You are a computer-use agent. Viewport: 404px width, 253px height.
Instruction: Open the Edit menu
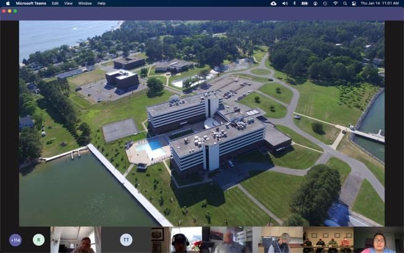(55, 3)
